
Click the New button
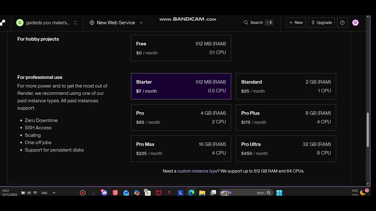point(296,23)
